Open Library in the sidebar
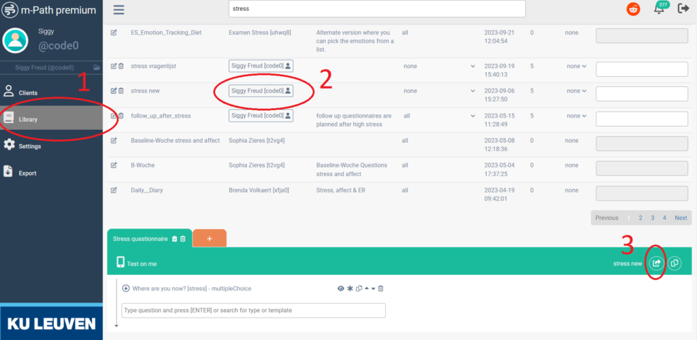697x340 pixels. click(51, 119)
